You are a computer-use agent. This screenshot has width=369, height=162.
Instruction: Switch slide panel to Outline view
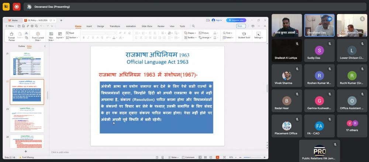click(x=21, y=46)
